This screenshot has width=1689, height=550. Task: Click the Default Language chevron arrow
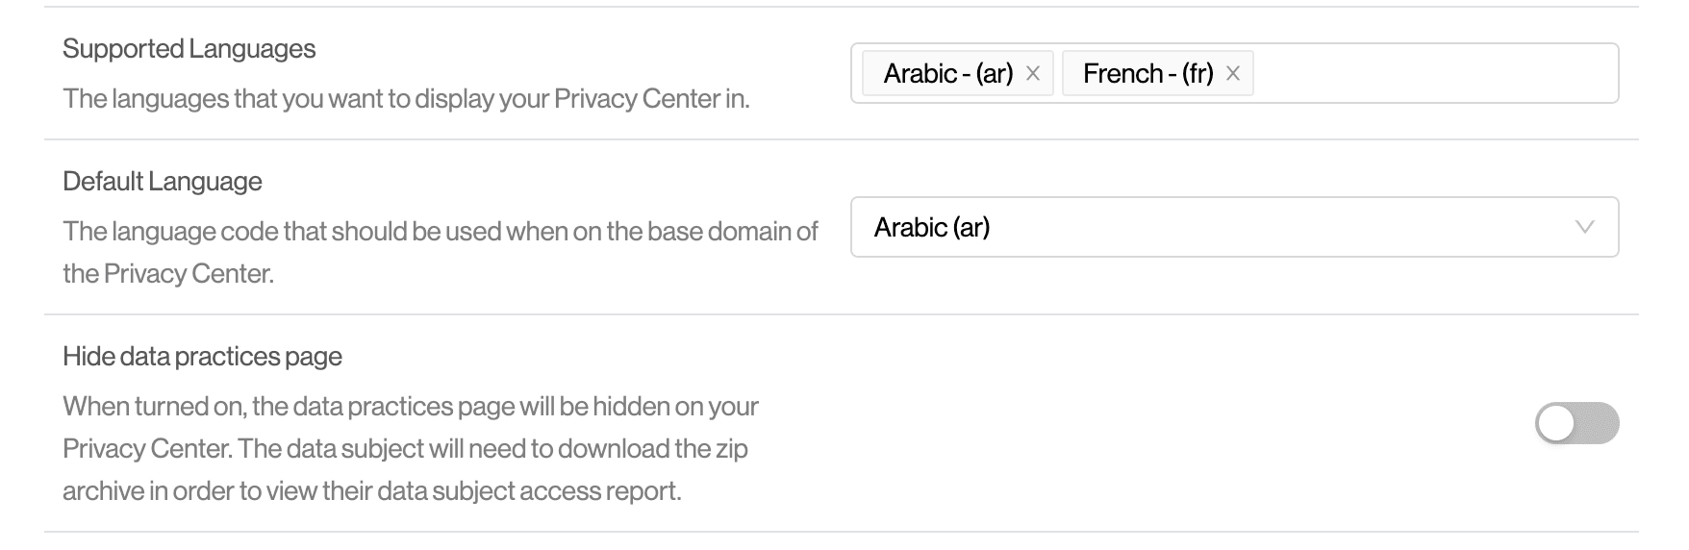coord(1584,227)
